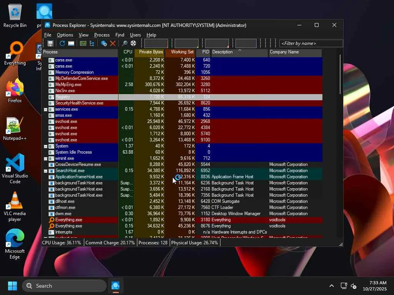This screenshot has width=394, height=295.
Task: Click the red X Kill Process icon
Action: tap(113, 43)
